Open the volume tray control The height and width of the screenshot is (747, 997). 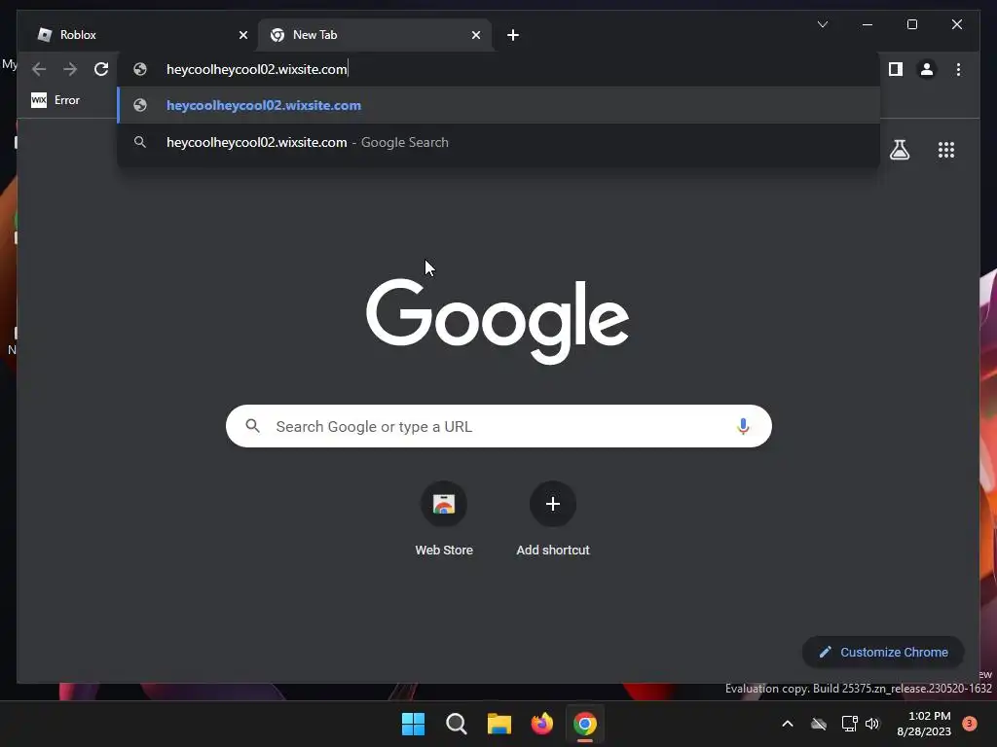point(871,724)
